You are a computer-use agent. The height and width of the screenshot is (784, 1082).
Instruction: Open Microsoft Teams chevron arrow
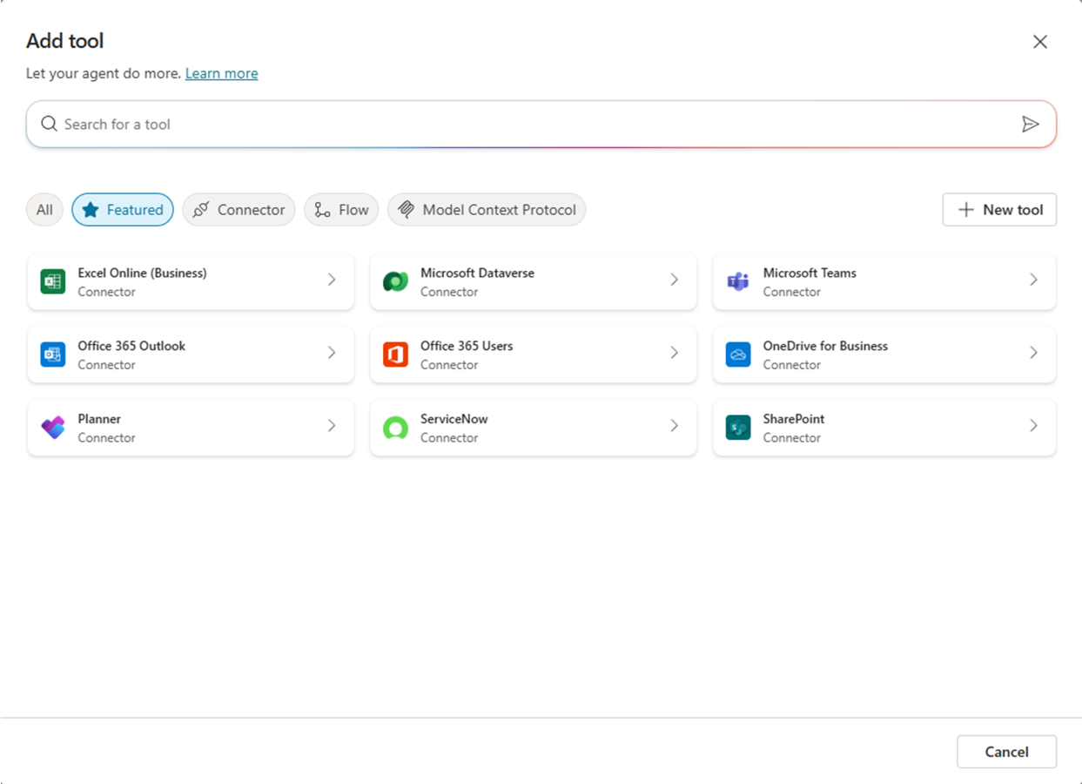pos(1034,280)
